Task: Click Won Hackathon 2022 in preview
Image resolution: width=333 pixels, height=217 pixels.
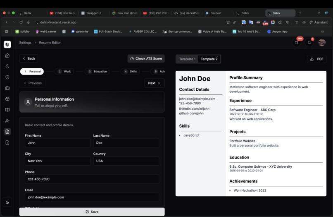Action: [x=250, y=190]
